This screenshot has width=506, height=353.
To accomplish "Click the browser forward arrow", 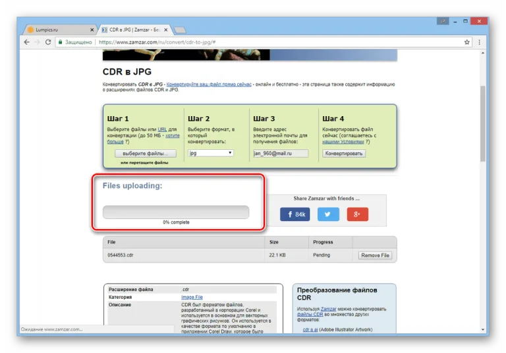I will click(x=38, y=42).
